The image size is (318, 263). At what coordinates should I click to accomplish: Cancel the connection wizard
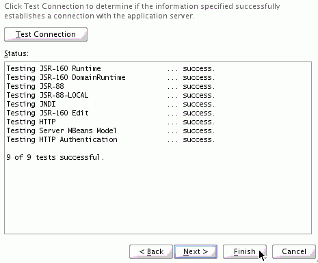tap(294, 251)
